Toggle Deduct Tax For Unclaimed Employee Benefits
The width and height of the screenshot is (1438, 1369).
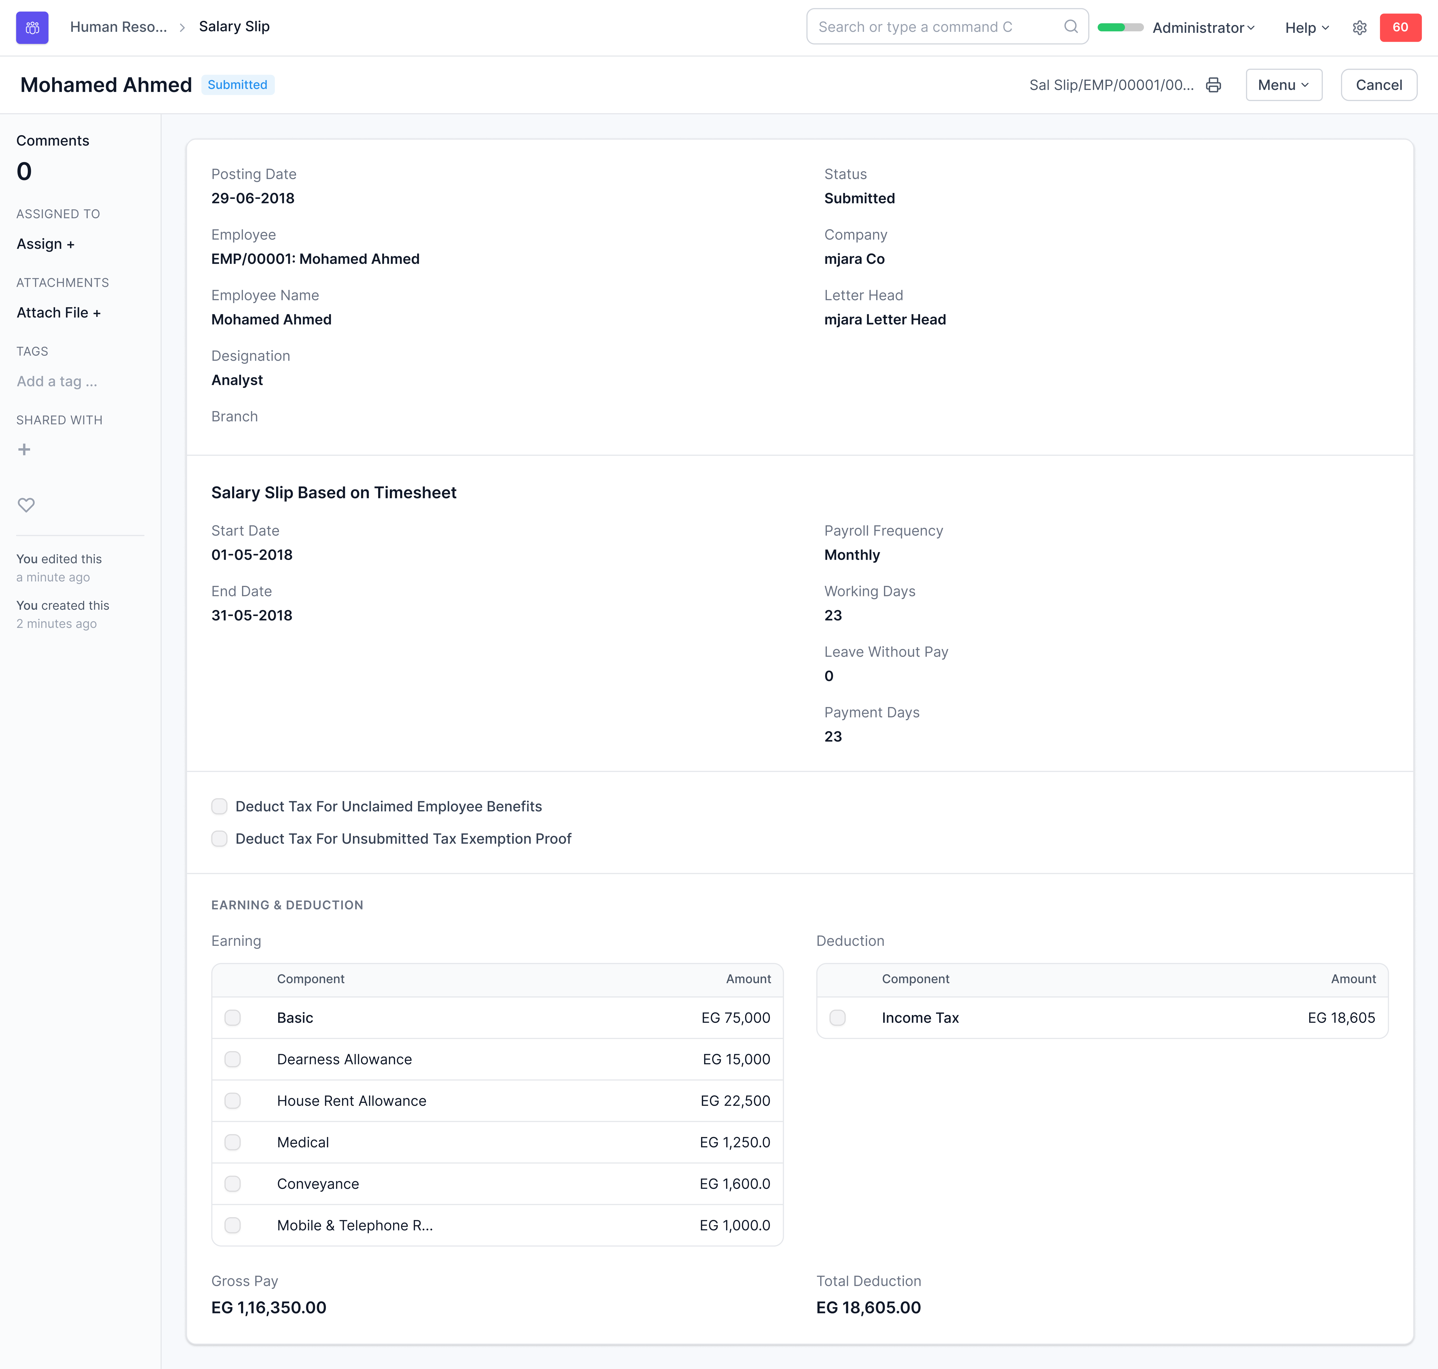click(220, 806)
